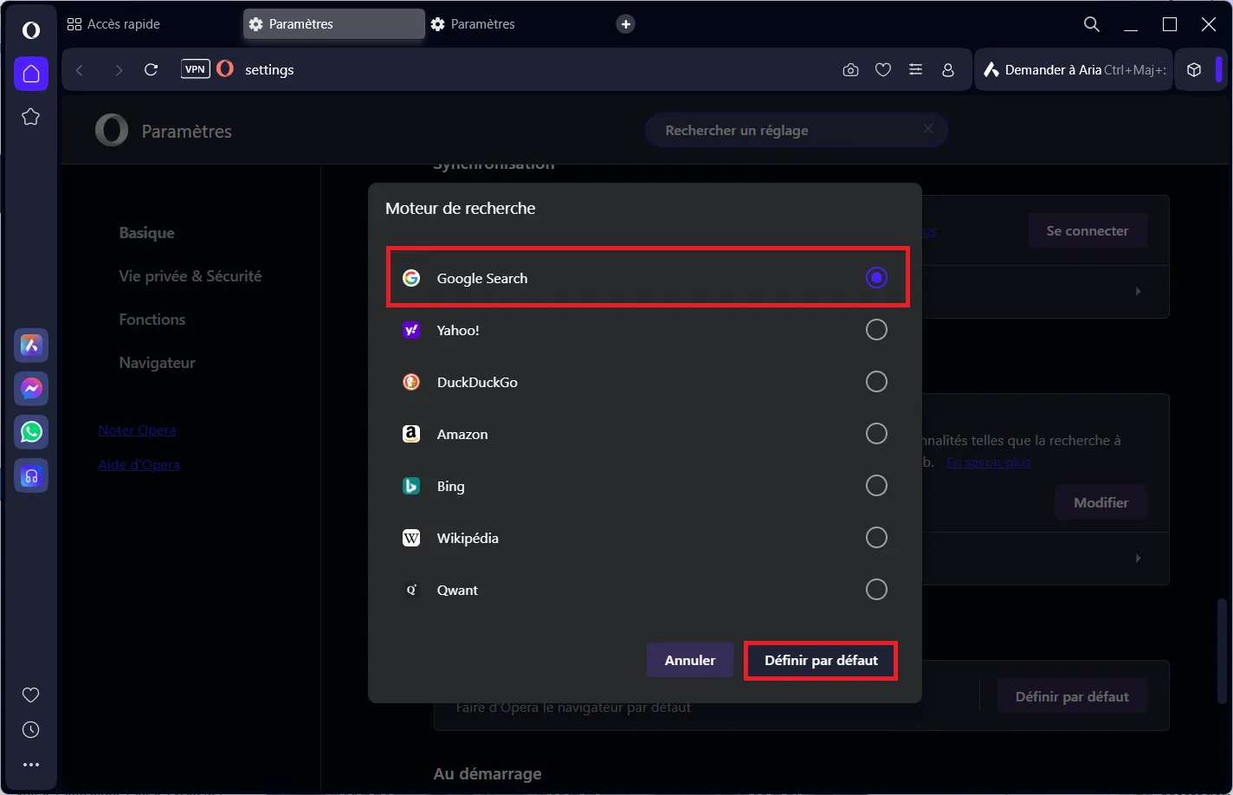Viewport: 1233px width, 795px height.
Task: Click the Amazon logo icon
Action: (411, 434)
